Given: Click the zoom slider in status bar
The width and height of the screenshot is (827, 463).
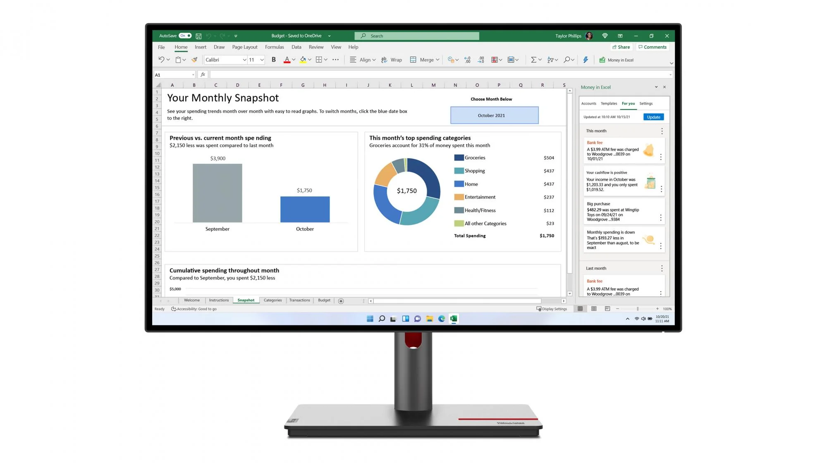Looking at the screenshot, I should [637, 308].
